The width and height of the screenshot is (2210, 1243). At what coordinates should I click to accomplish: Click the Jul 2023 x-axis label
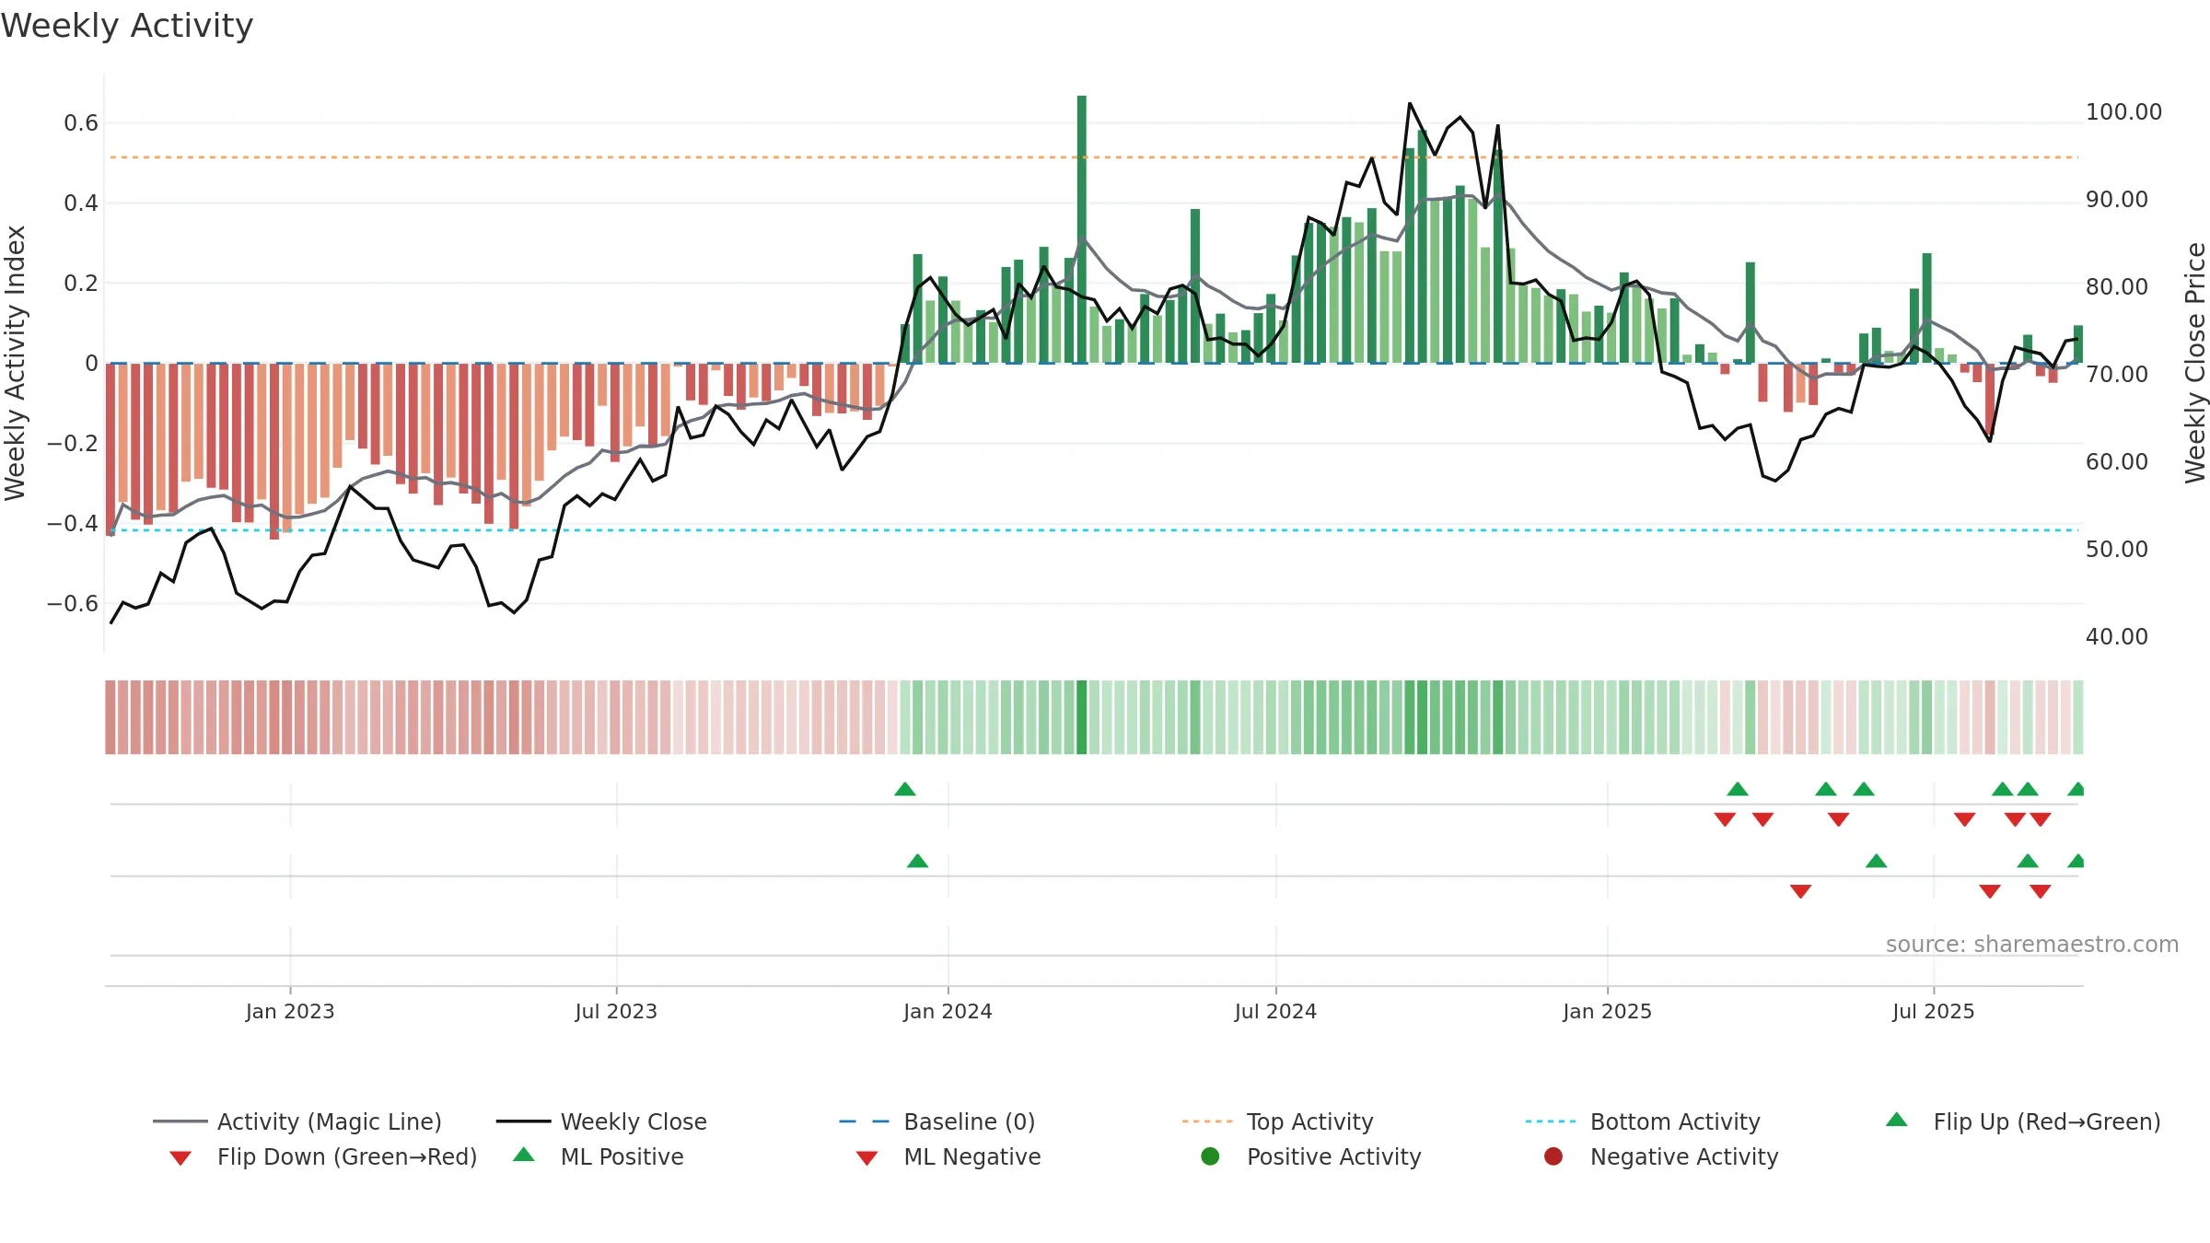616,1011
